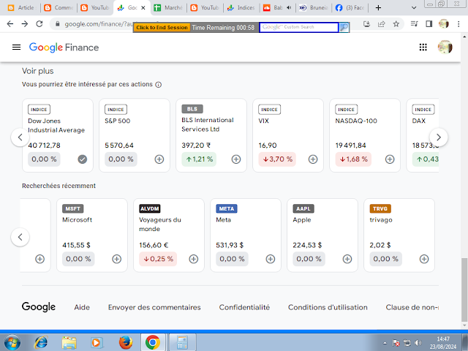Mute the Bab tab's speaker icon
468x351 pixels.
tap(289, 8)
